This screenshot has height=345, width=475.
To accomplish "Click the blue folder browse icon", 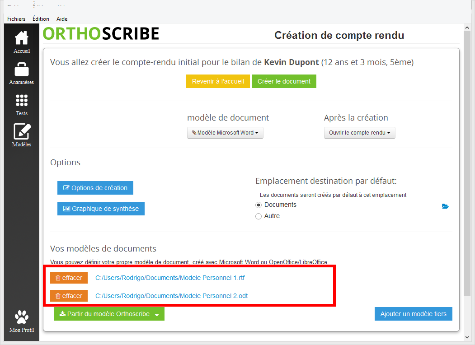I will (x=445, y=206).
